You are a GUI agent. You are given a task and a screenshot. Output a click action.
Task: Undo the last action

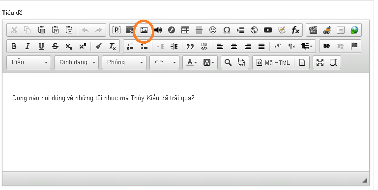point(85,30)
